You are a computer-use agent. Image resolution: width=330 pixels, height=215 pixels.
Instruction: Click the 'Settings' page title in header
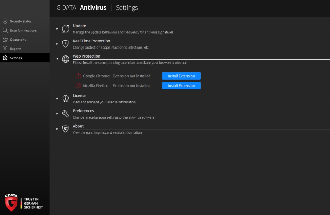pyautogui.click(x=127, y=8)
